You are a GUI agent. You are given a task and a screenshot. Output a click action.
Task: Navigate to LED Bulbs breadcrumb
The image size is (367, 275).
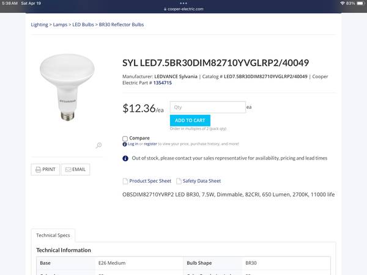83,24
